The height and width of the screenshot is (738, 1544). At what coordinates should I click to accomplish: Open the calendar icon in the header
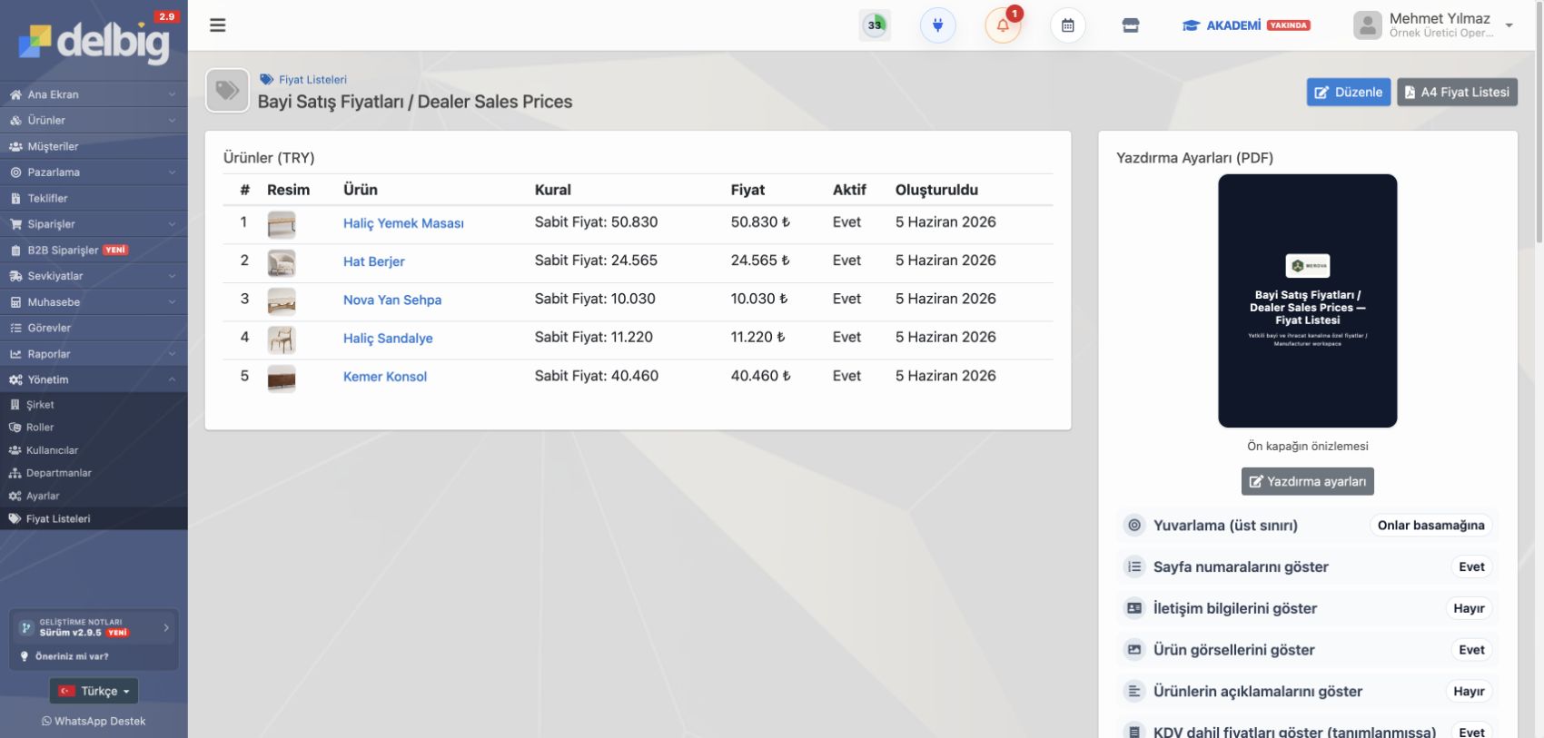1068,25
